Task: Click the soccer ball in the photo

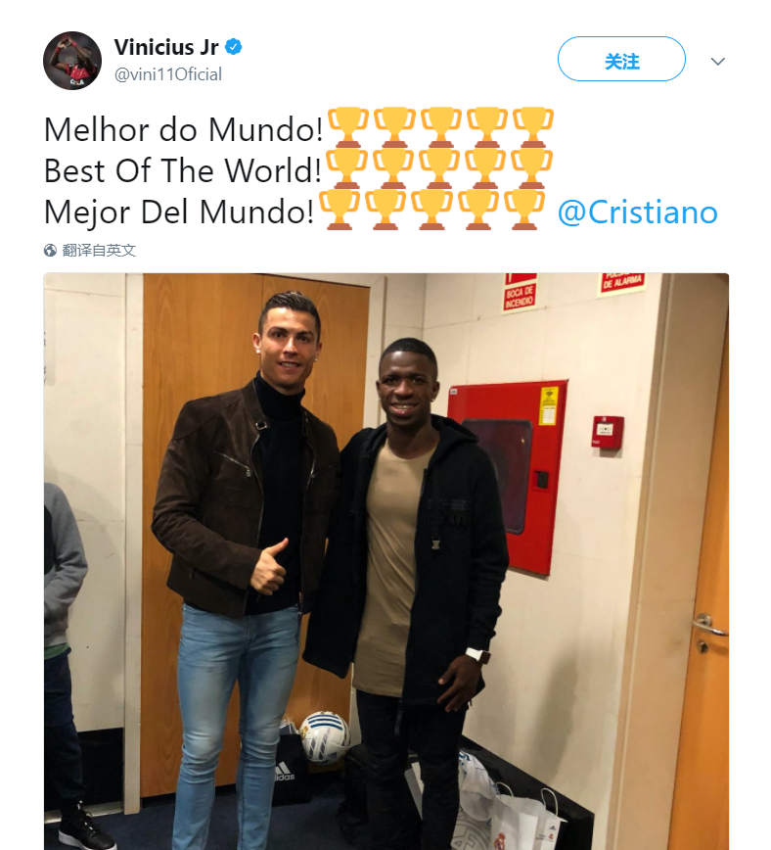Action: point(325,737)
